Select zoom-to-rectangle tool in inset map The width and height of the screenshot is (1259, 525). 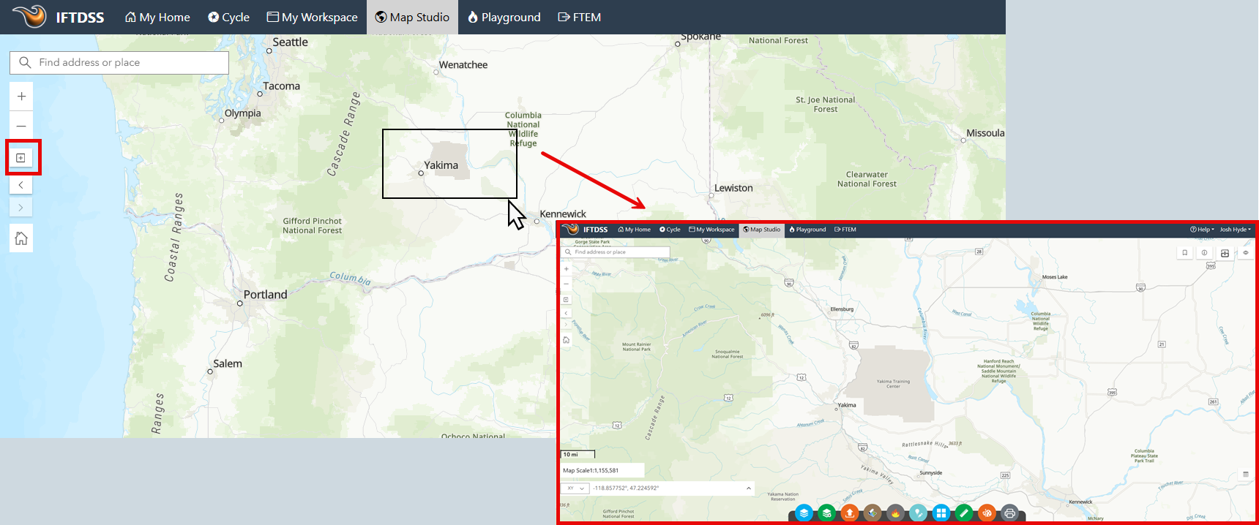coord(566,300)
